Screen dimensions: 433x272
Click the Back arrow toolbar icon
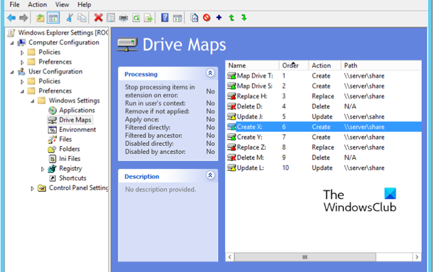point(11,18)
